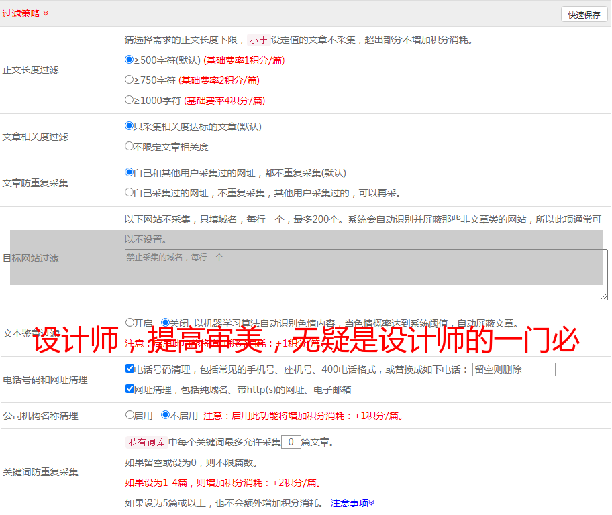Click the 基础费率4积分/篇 red text
The width and height of the screenshot is (612, 515).
pos(225,101)
